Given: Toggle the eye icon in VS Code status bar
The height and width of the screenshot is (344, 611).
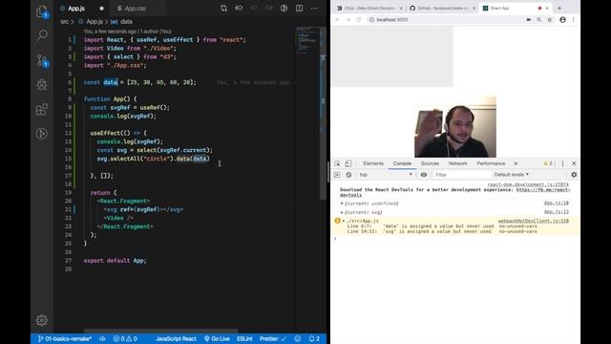Looking at the screenshot, I should [x=102, y=339].
